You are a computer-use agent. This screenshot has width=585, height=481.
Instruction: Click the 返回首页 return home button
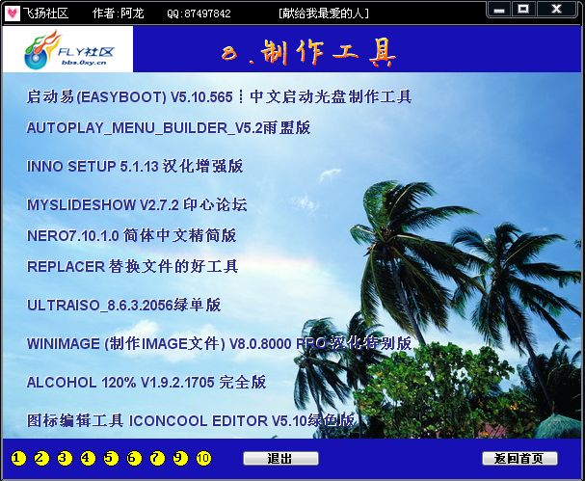(x=519, y=458)
